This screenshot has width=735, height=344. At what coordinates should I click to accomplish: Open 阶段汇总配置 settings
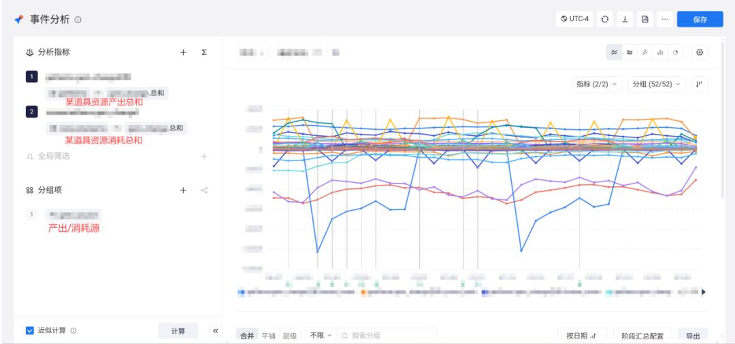pos(642,336)
